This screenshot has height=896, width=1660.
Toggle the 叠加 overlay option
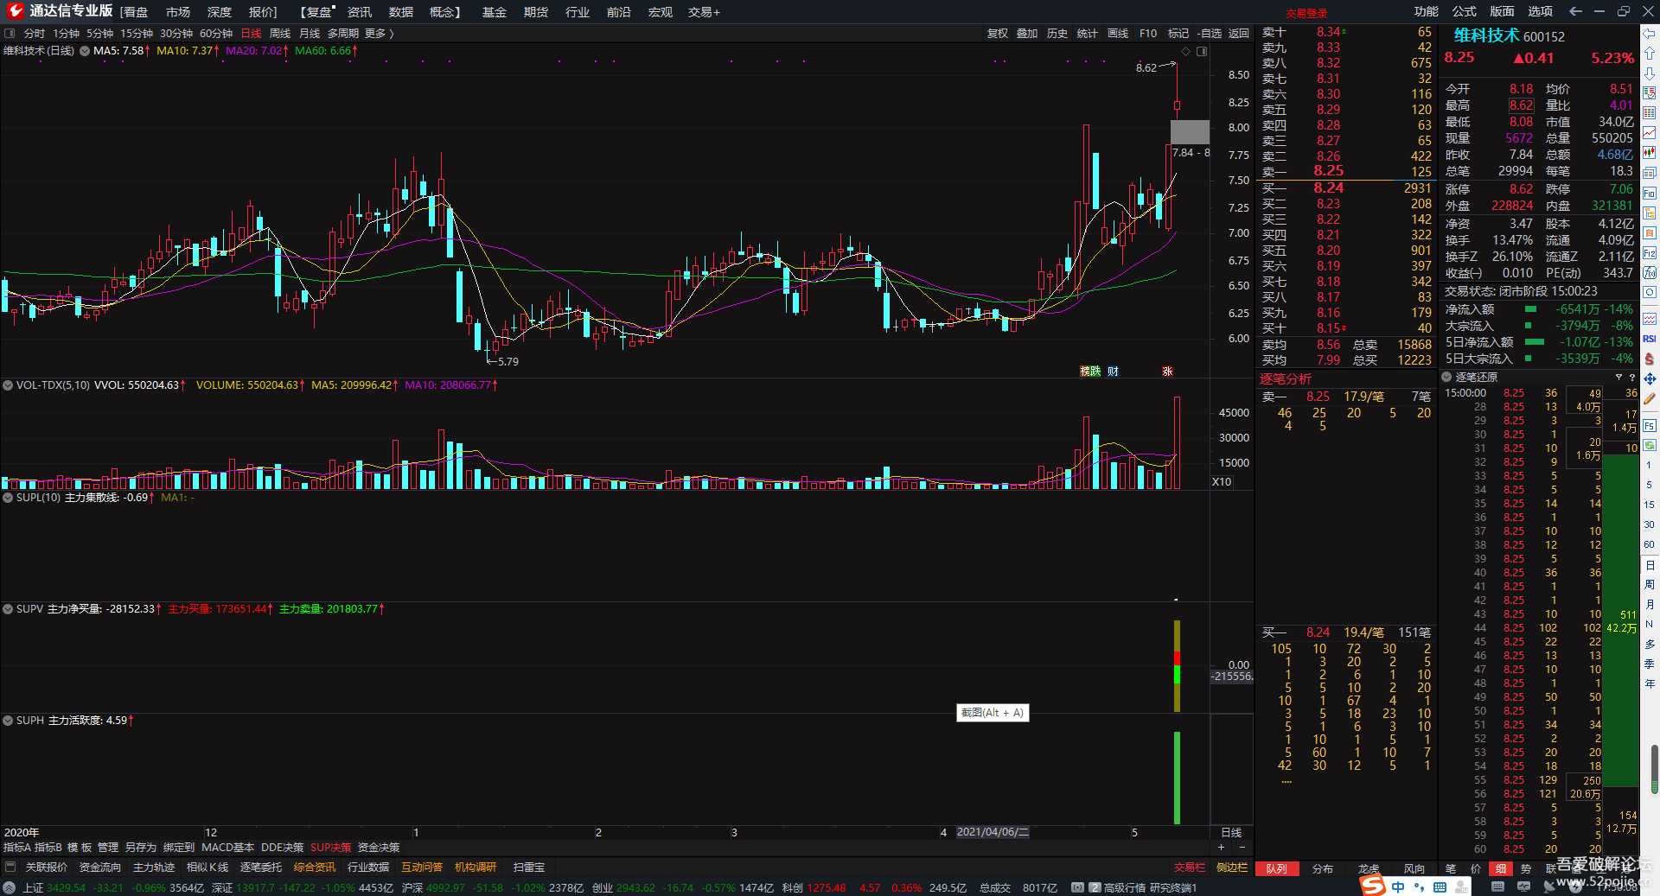click(x=1027, y=34)
